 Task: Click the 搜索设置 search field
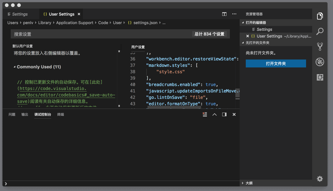pos(61,34)
